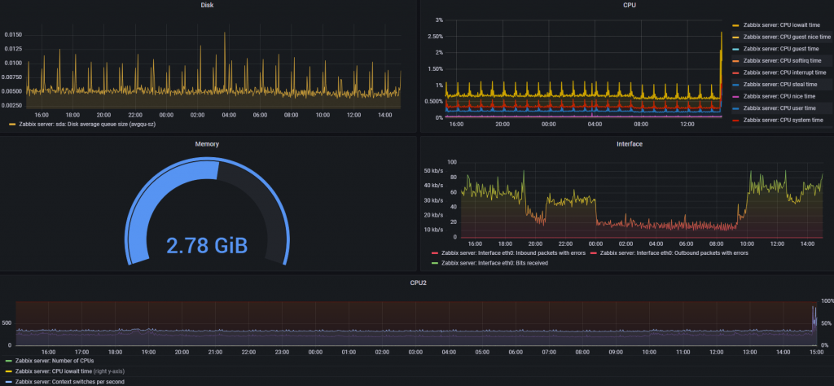Open the CPU2 panel title menu
The image size is (834, 386).
click(418, 283)
